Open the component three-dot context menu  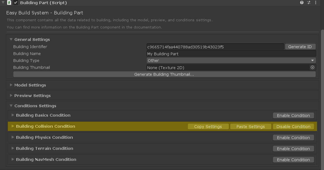[316, 3]
